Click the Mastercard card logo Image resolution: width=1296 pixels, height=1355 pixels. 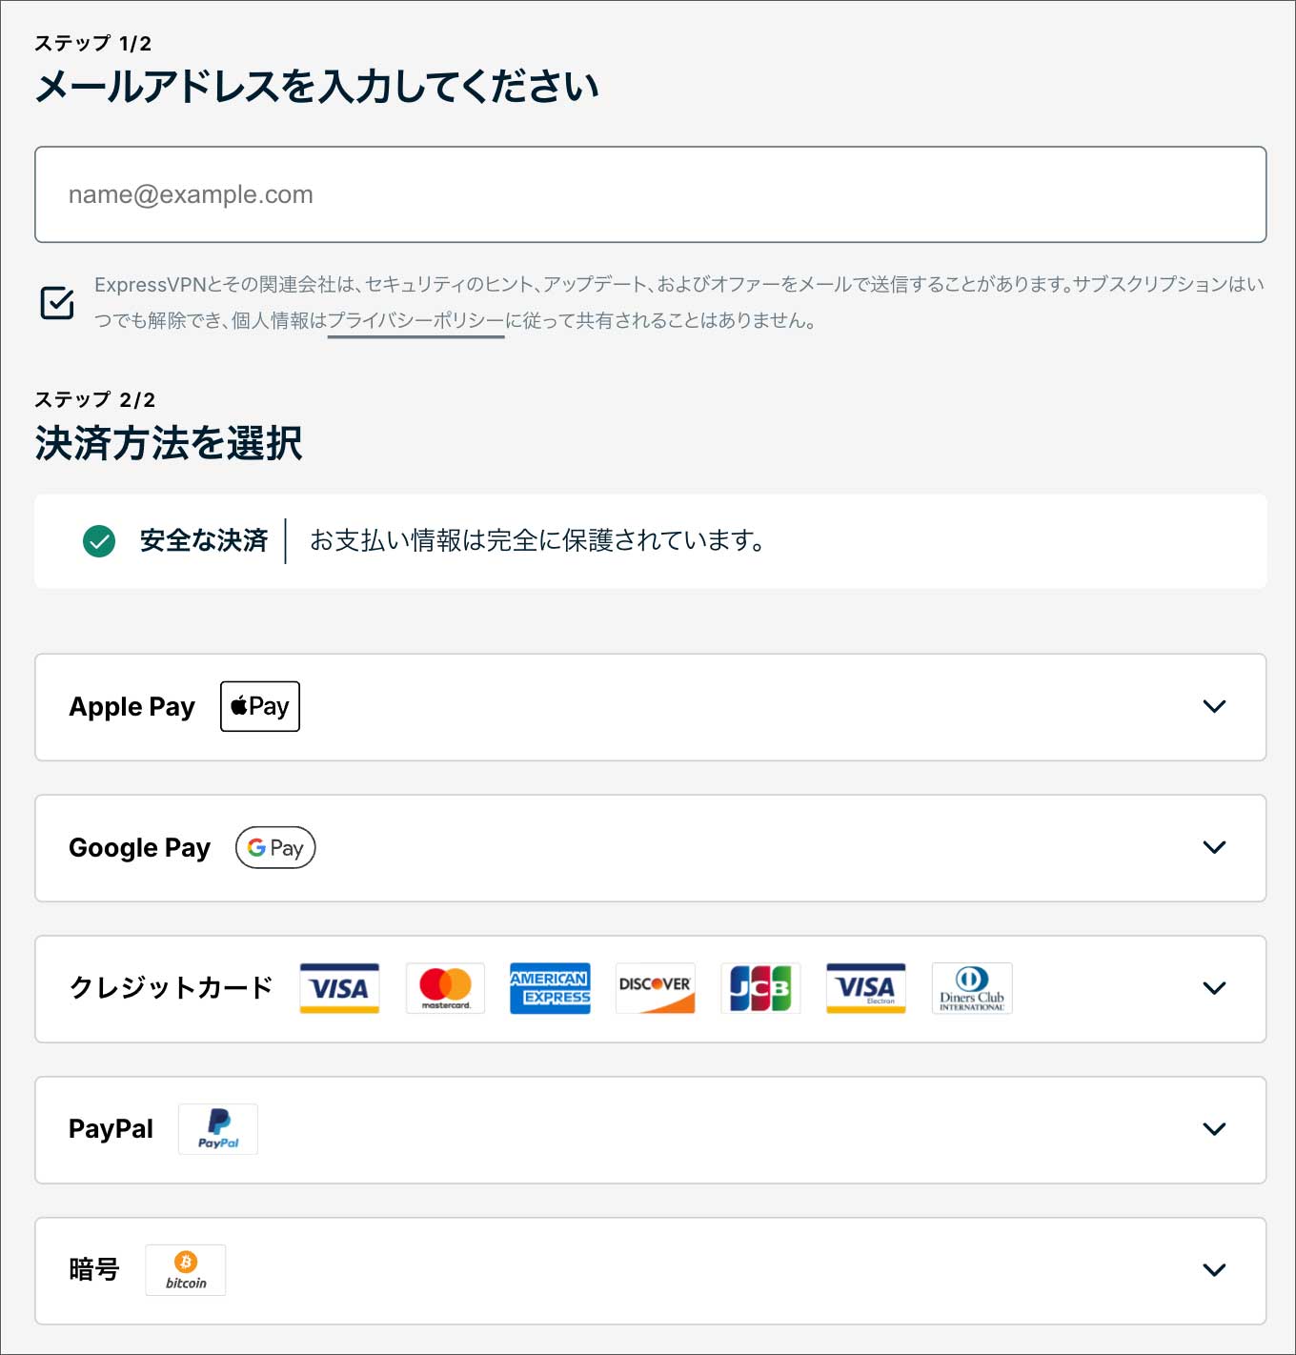tap(445, 988)
